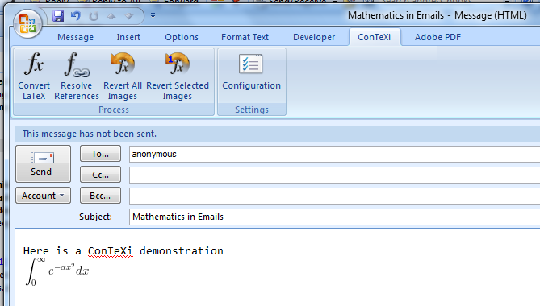Click the Office orb button
Image resolution: width=540 pixels, height=306 pixels.
tap(27, 23)
